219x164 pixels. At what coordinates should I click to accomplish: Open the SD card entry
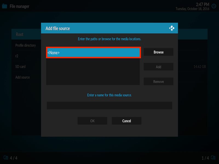pyautogui.click(x=26, y=66)
